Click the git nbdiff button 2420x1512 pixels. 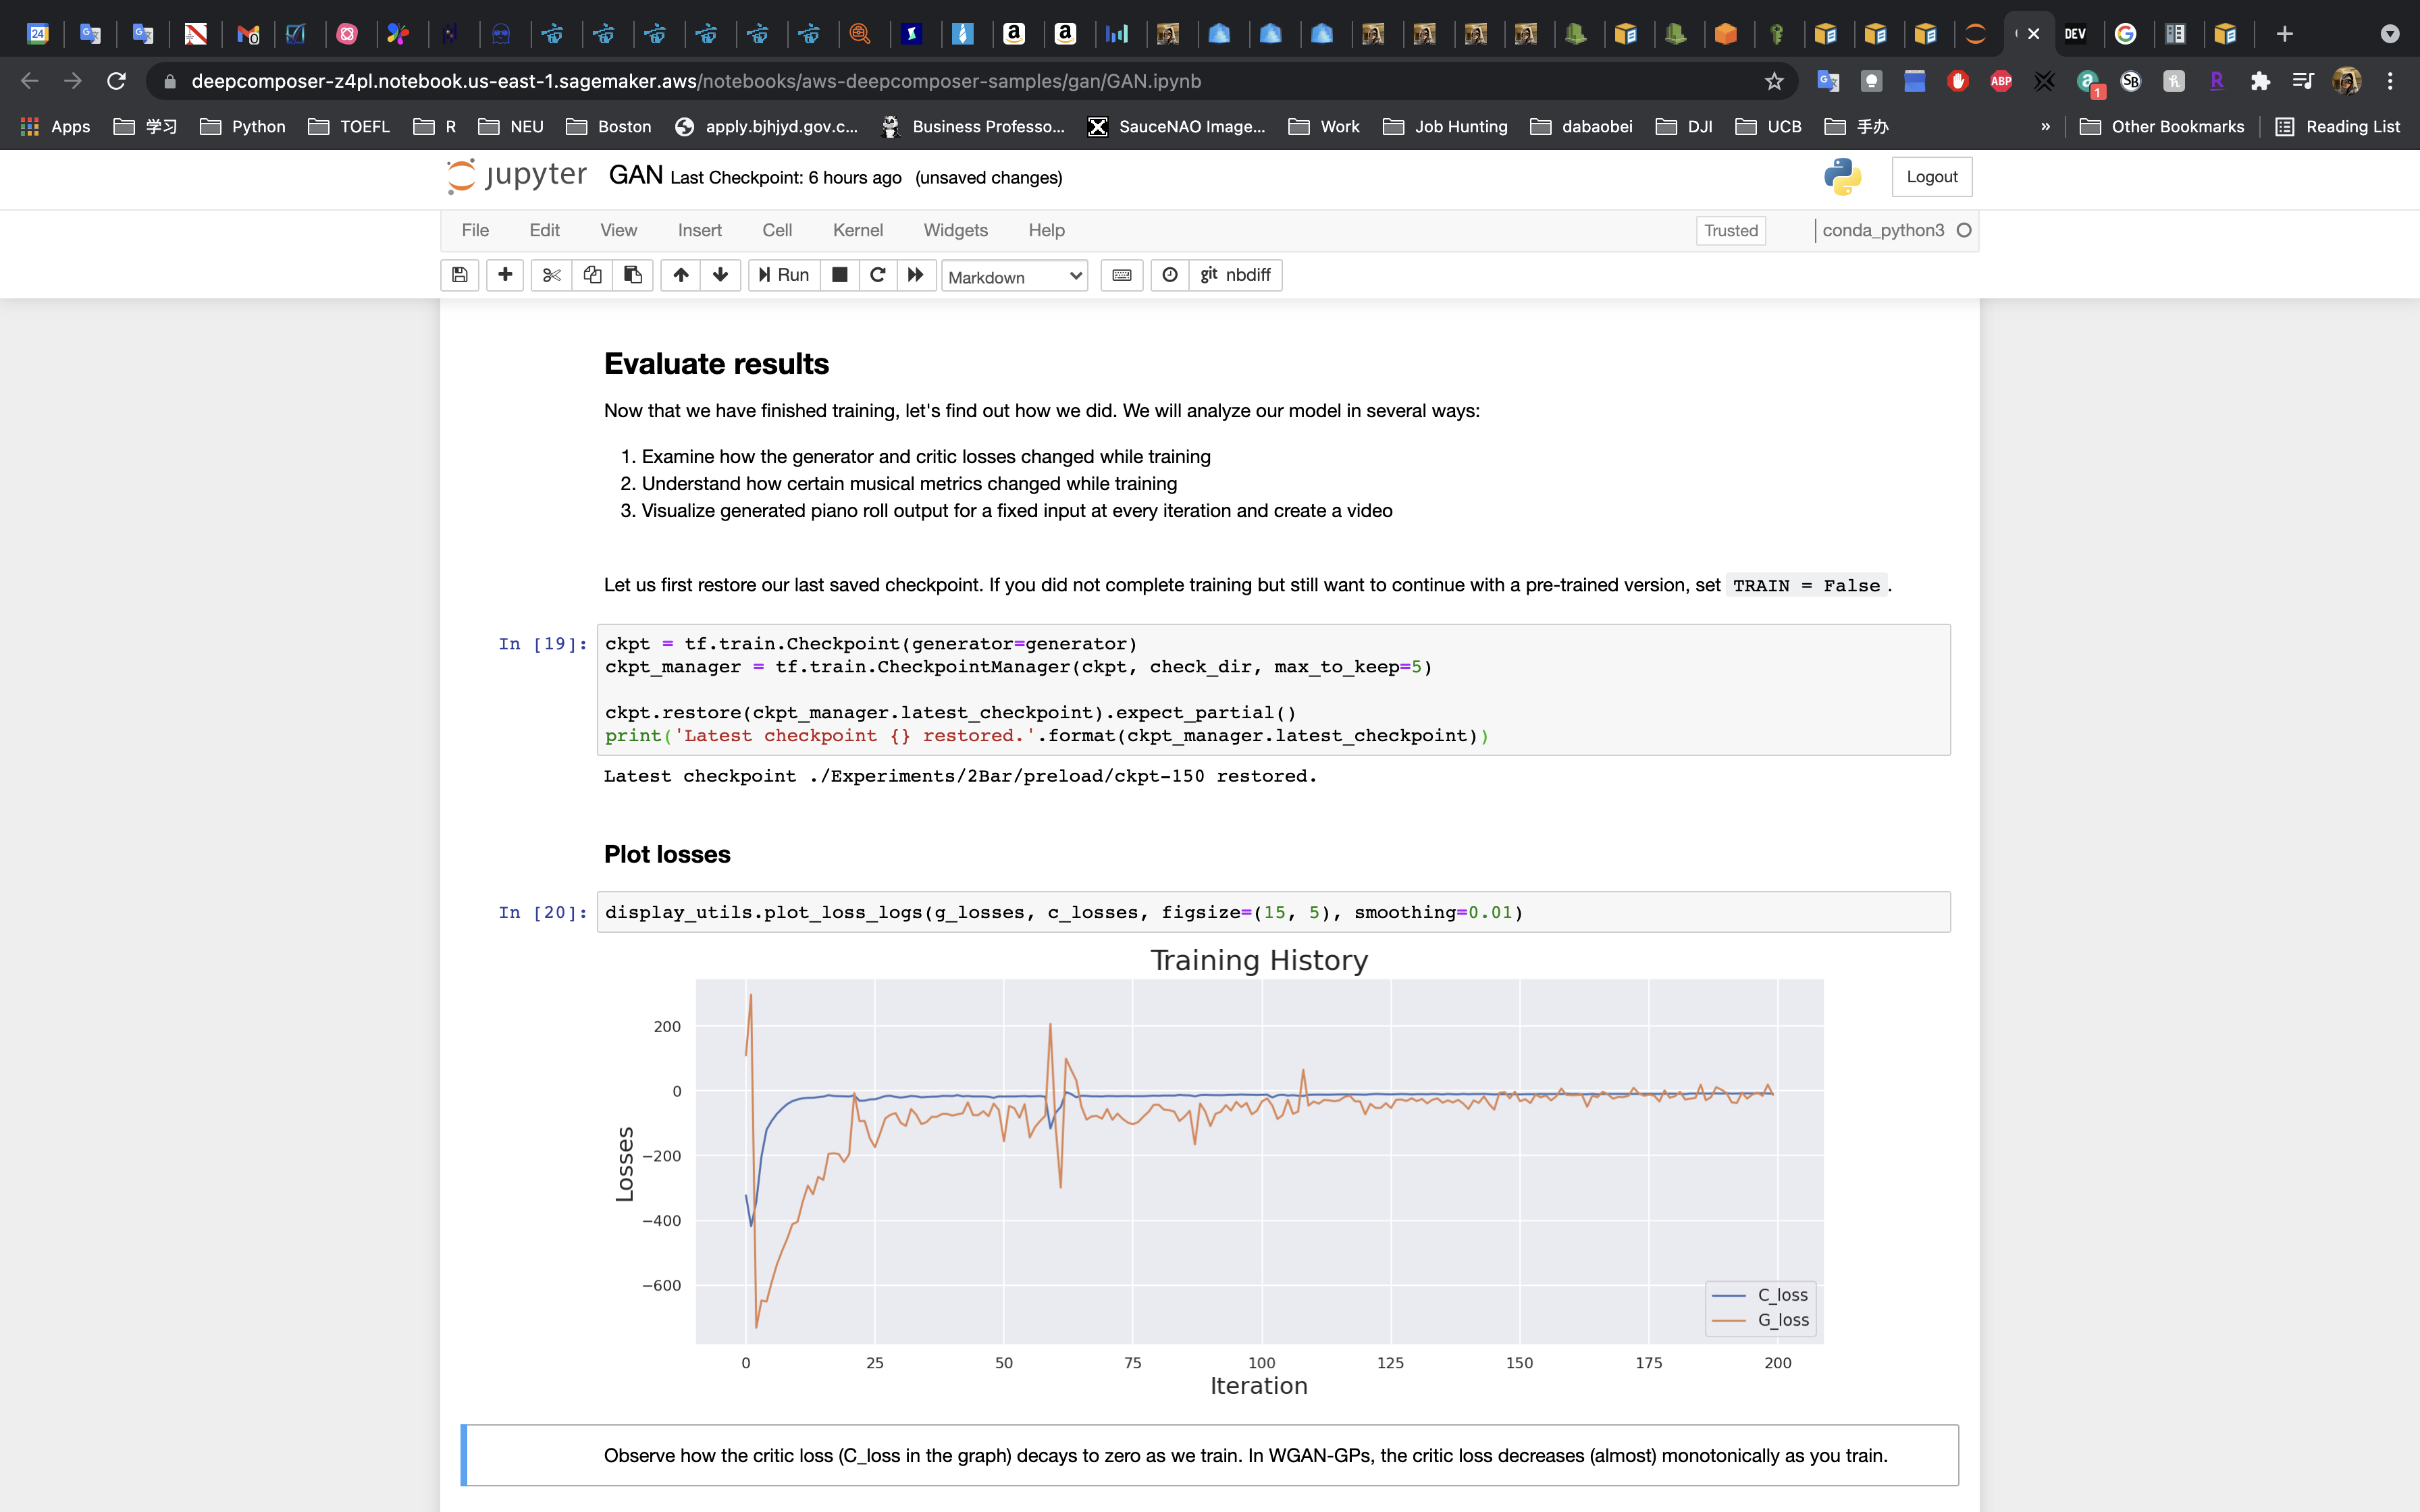pyautogui.click(x=1235, y=275)
